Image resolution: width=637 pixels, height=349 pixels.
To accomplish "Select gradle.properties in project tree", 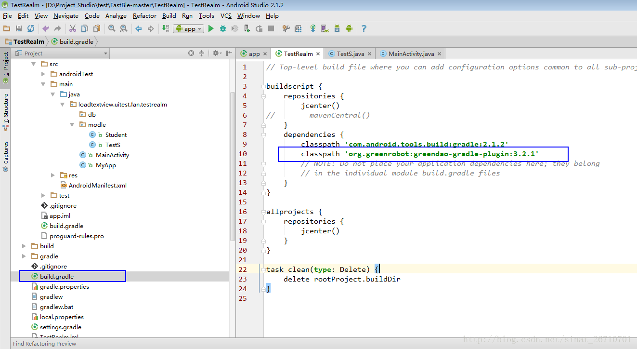I will click(x=65, y=286).
